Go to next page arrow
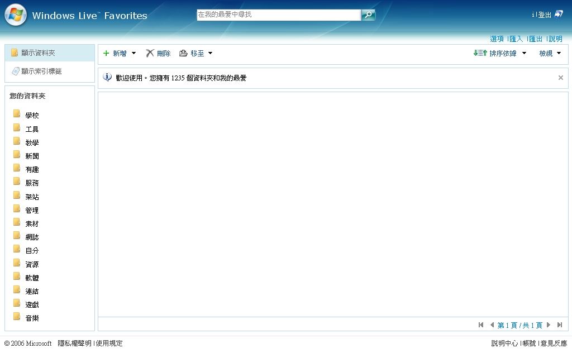 (549, 325)
